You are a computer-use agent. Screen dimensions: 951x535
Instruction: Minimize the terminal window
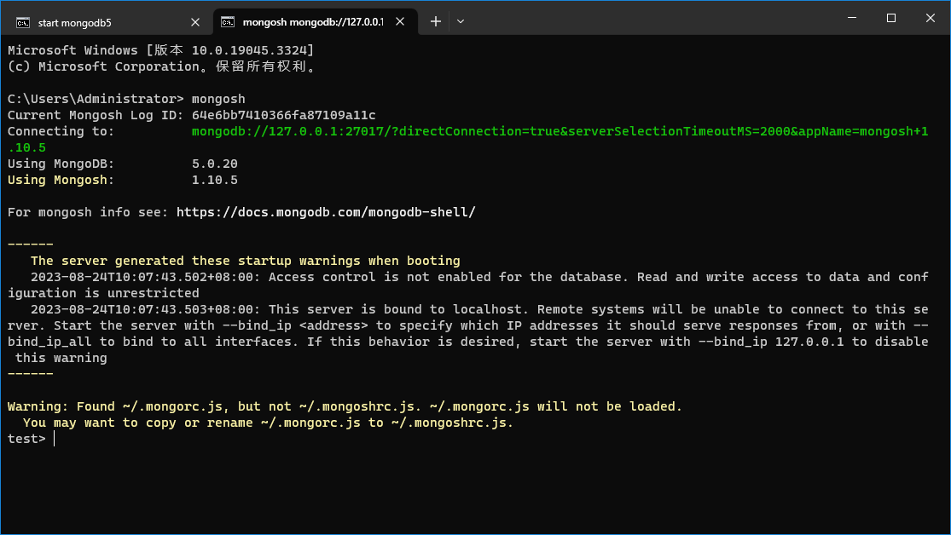(852, 18)
